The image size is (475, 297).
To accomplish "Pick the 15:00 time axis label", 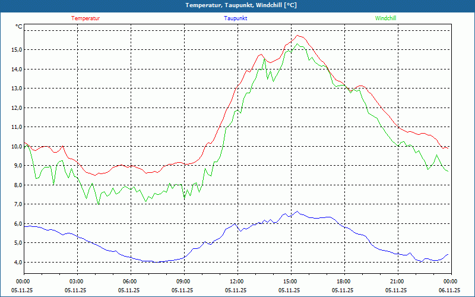I will [x=290, y=282].
